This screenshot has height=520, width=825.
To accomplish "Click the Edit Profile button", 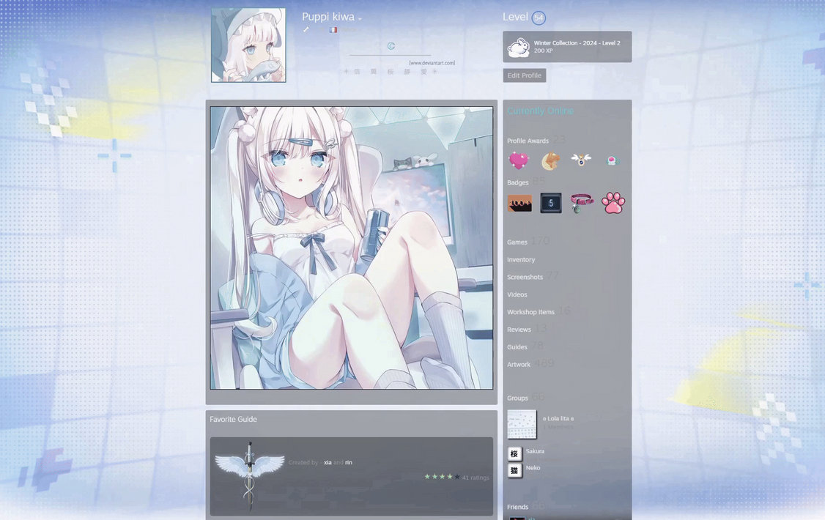I will pos(525,75).
